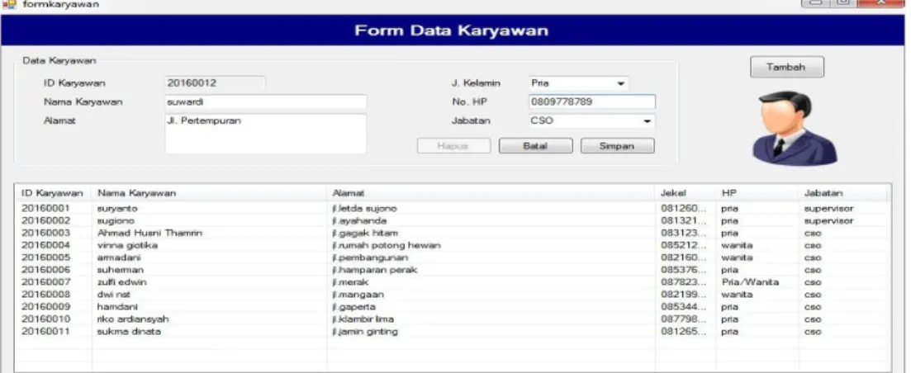This screenshot has width=911, height=373.
Task: Select row 20160009
Action: [452, 307]
